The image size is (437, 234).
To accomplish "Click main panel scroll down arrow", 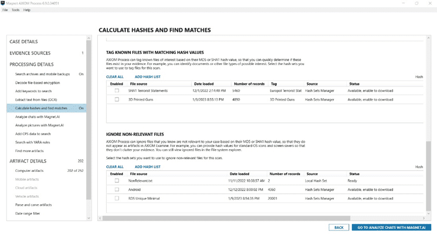I will (428, 213).
